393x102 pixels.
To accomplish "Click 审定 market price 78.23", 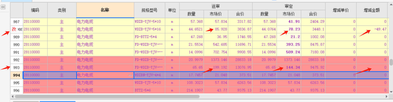I will [289, 29].
